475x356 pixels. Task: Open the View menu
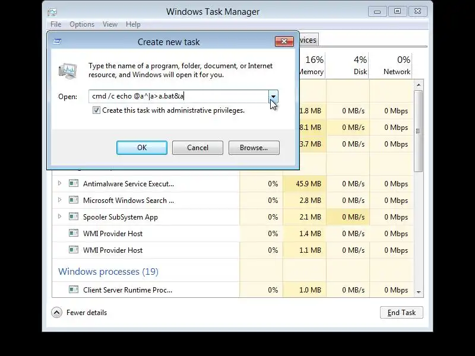pyautogui.click(x=110, y=24)
